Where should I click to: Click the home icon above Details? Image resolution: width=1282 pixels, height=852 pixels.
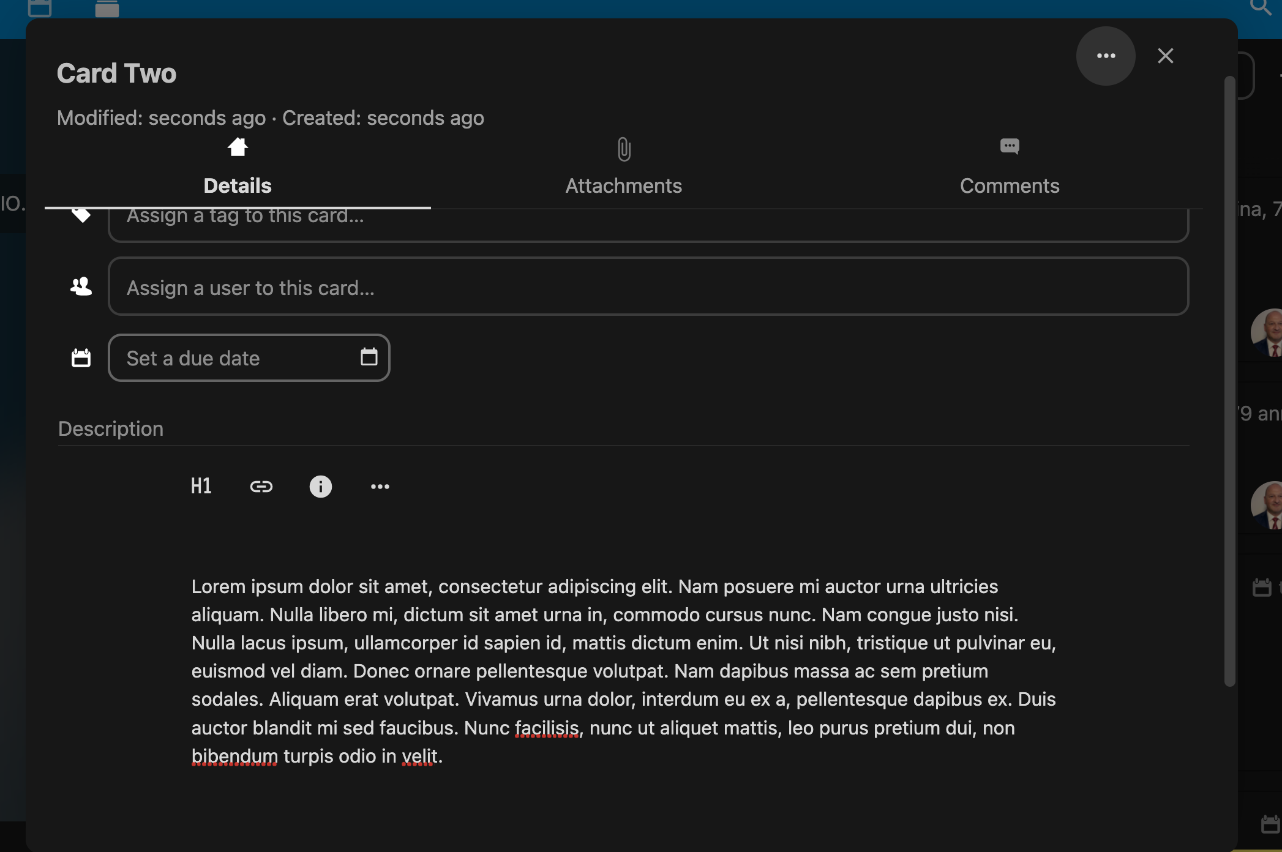pyautogui.click(x=238, y=148)
